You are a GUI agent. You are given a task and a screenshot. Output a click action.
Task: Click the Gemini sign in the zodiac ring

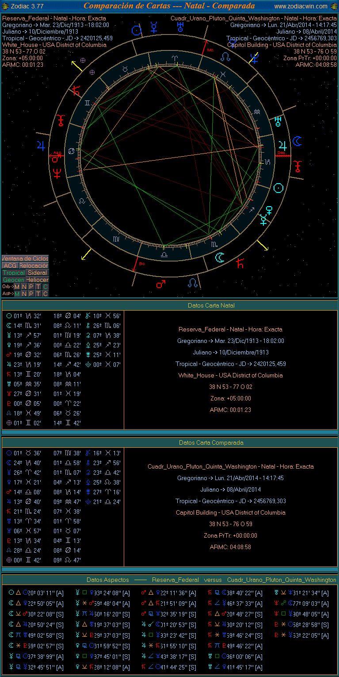(87, 103)
